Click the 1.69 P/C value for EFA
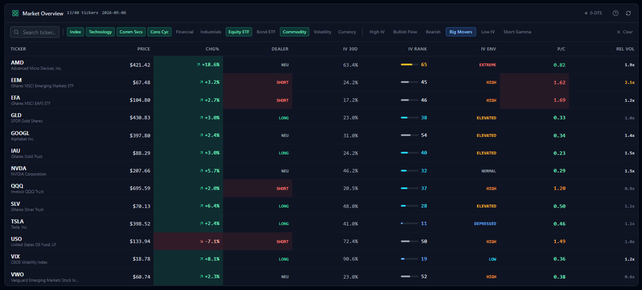 [x=560, y=100]
